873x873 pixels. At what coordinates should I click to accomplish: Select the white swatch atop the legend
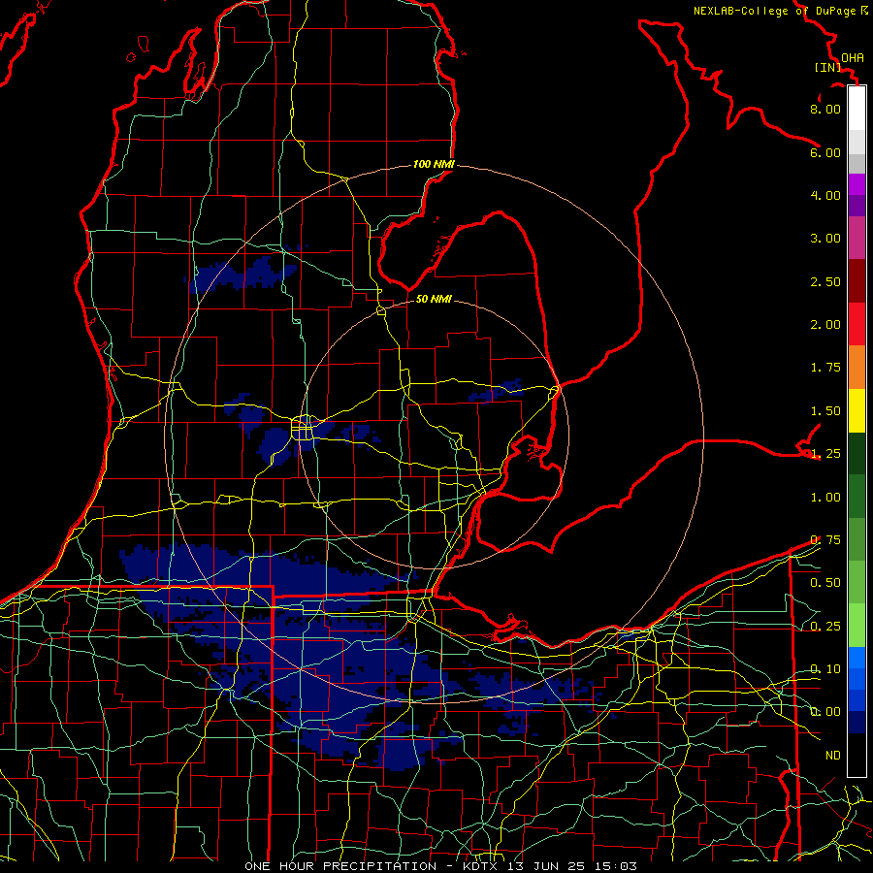(857, 109)
